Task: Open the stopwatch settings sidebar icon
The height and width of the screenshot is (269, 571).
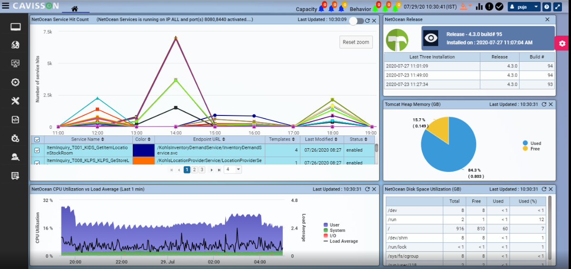Action: [x=15, y=138]
